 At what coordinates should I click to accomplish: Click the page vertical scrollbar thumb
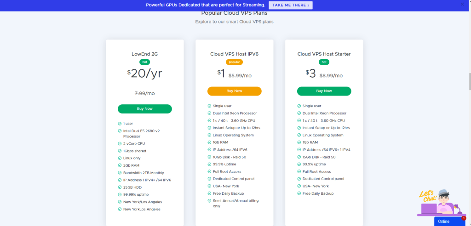[x=469, y=81]
